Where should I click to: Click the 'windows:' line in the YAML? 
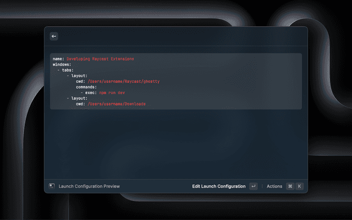62,64
